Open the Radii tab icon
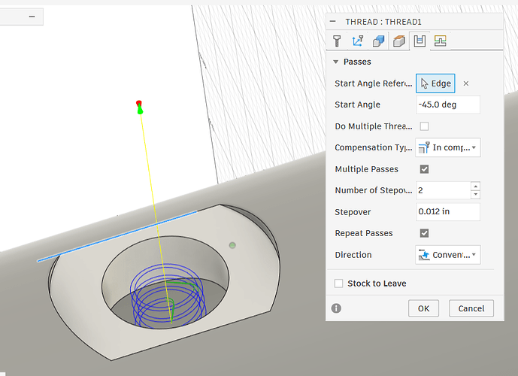This screenshot has width=518, height=376. [398, 41]
